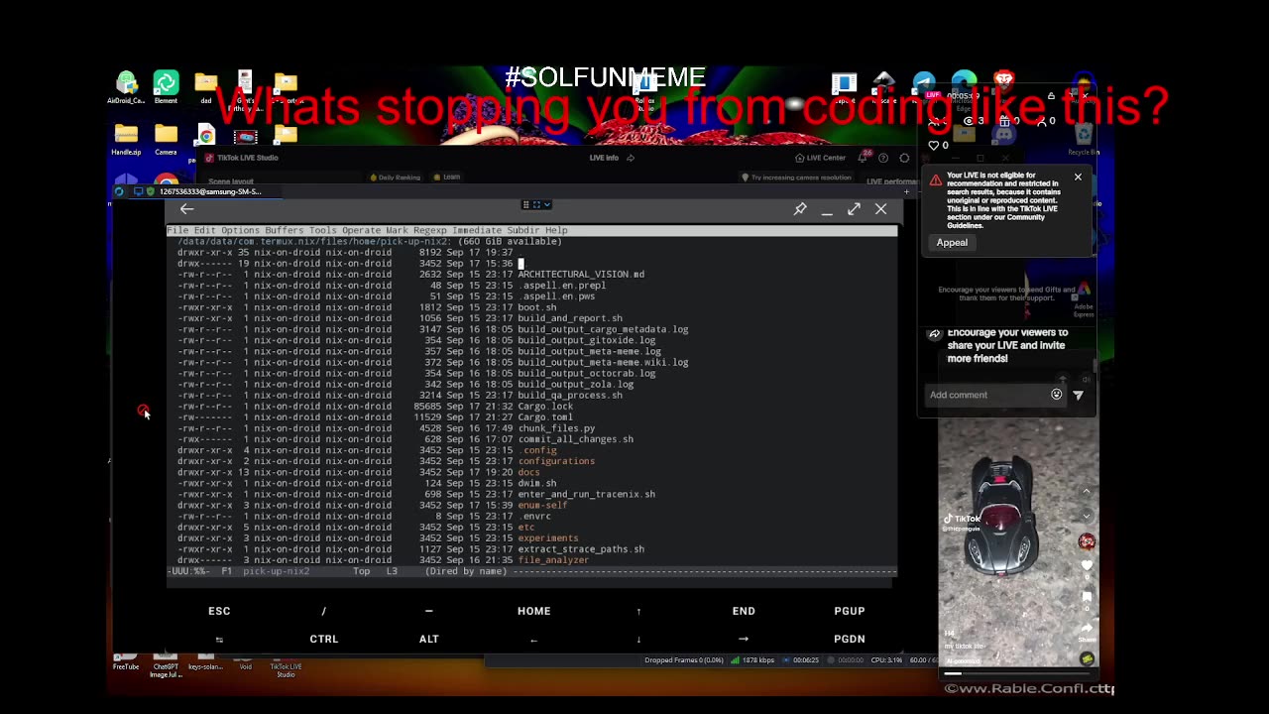Open the Daily Ranking tab in LIVE Studio
Image resolution: width=1269 pixels, height=714 pixels.
[396, 178]
